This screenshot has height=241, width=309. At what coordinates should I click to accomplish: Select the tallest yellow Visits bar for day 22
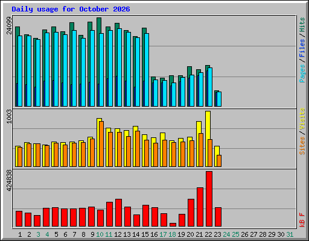(208, 139)
